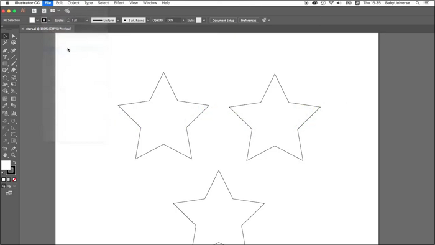This screenshot has height=245, width=435.
Task: Change screen mode at toolbar bottom
Action: coord(9,193)
